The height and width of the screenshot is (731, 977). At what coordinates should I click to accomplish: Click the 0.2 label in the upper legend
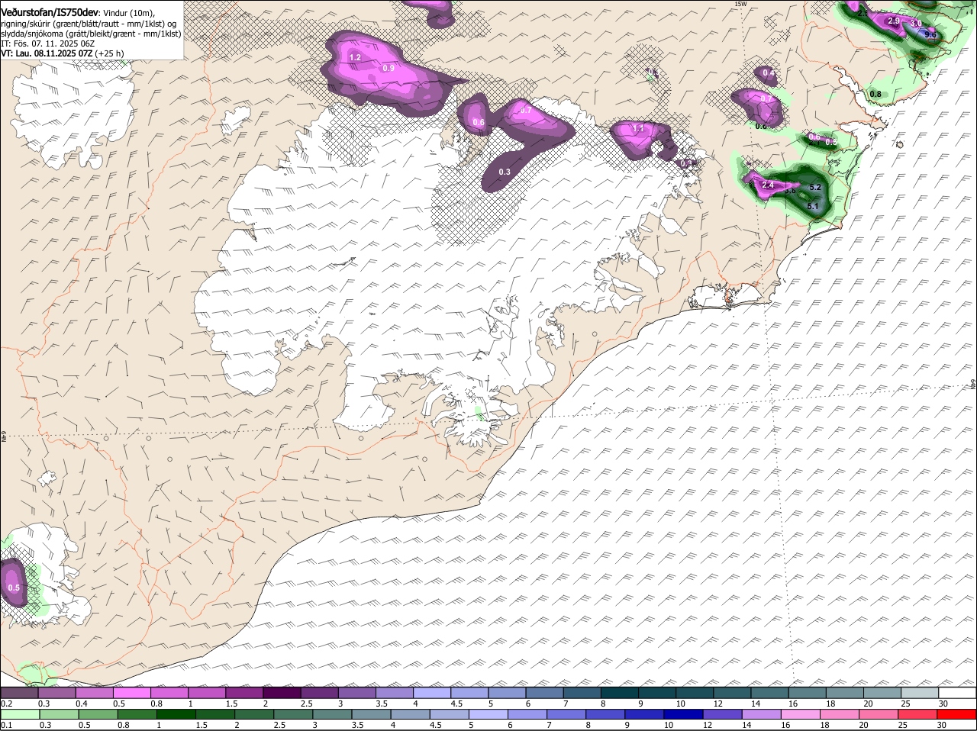[x=6, y=704]
